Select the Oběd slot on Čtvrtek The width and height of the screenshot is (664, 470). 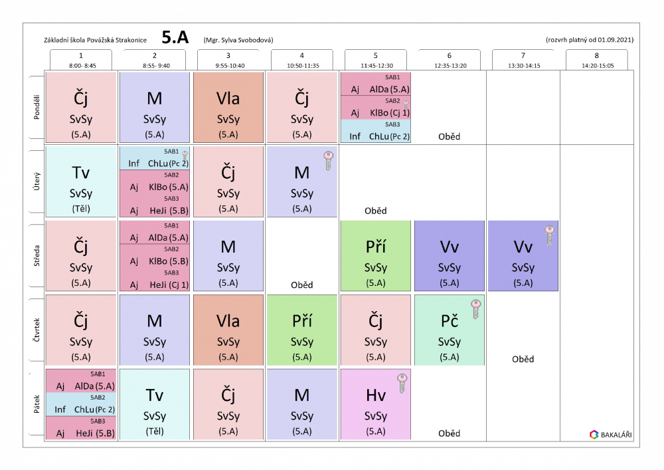point(523,359)
